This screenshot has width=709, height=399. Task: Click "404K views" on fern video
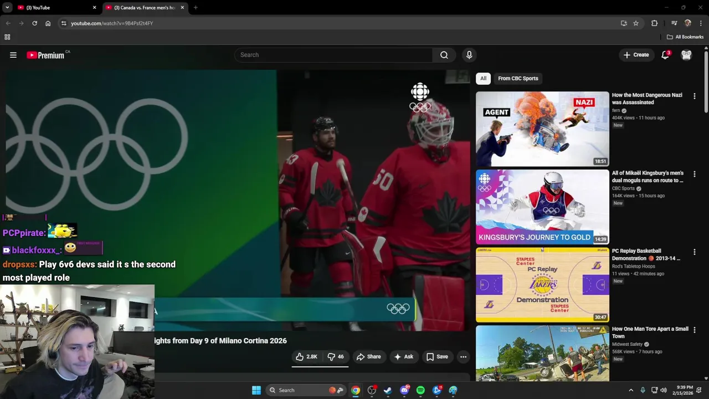[624, 118]
